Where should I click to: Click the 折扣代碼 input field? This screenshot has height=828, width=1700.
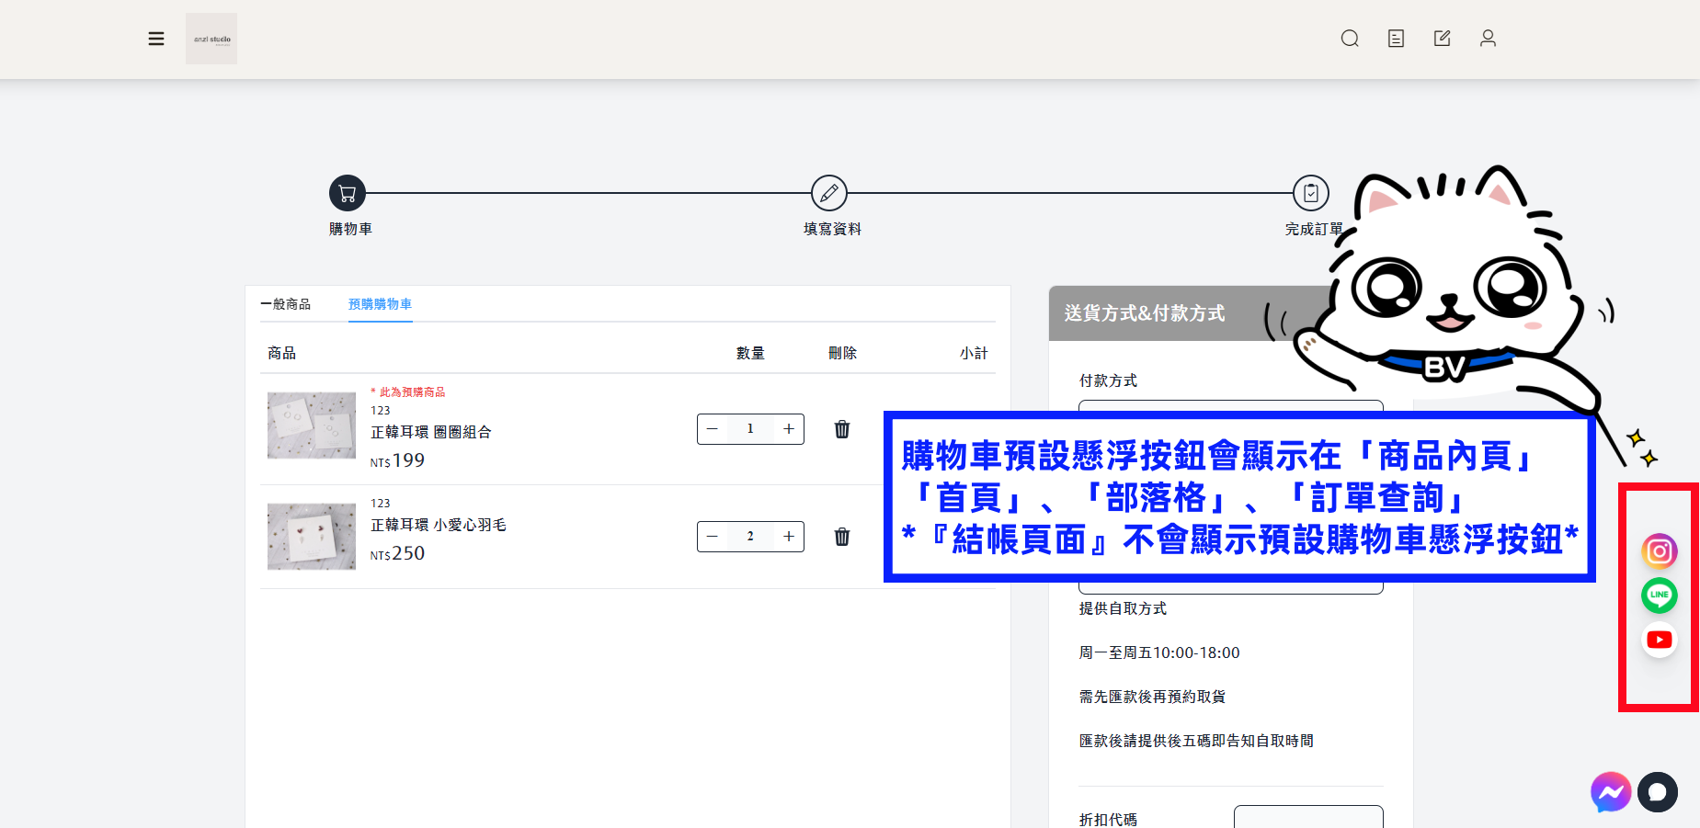point(1308,816)
